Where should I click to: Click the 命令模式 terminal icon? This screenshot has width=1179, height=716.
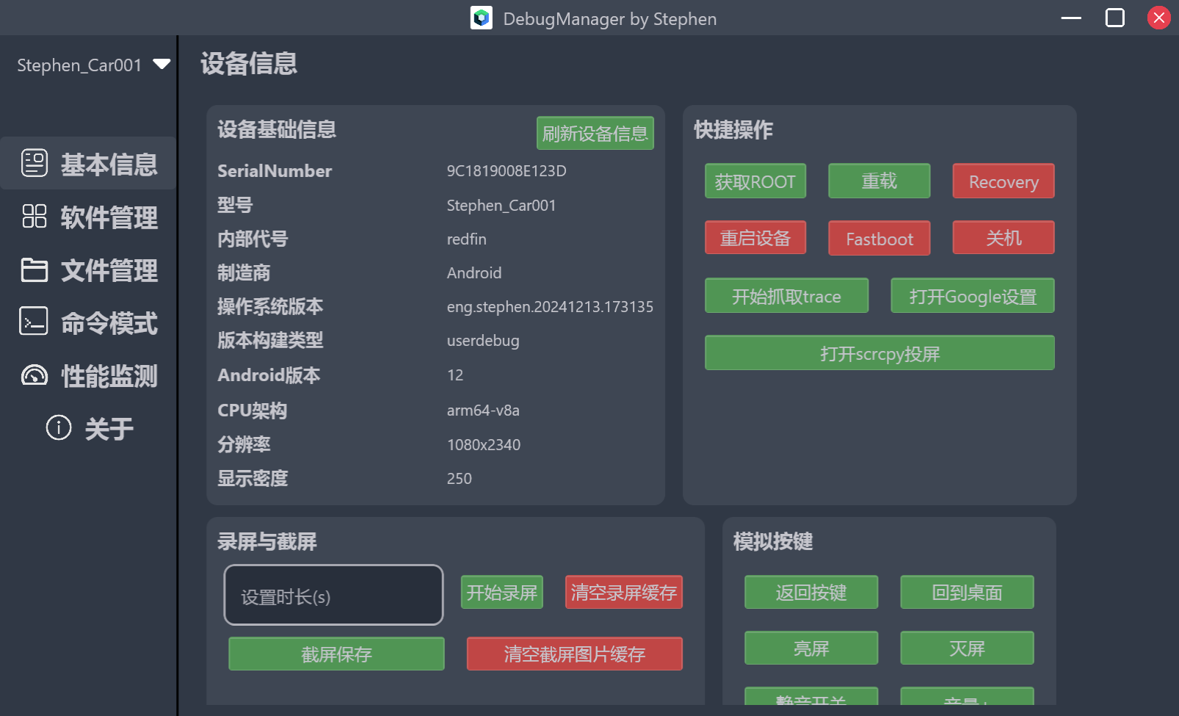[x=34, y=322]
